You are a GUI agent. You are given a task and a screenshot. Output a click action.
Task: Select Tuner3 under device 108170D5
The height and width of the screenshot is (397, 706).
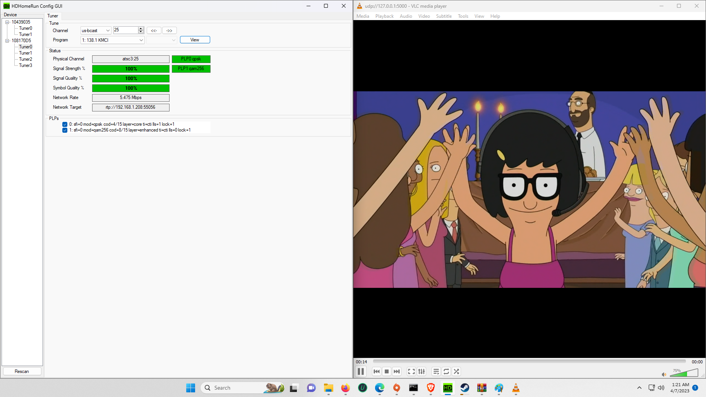[x=26, y=65]
